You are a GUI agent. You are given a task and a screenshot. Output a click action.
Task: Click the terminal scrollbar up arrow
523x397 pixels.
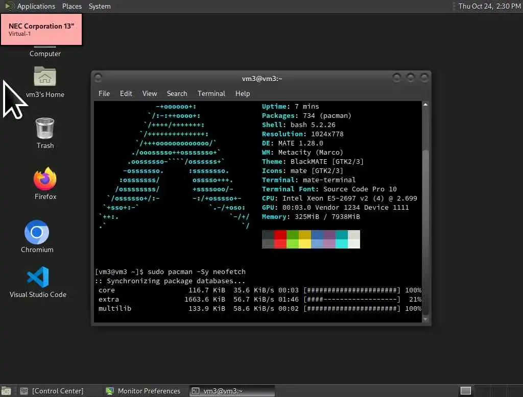click(425, 104)
